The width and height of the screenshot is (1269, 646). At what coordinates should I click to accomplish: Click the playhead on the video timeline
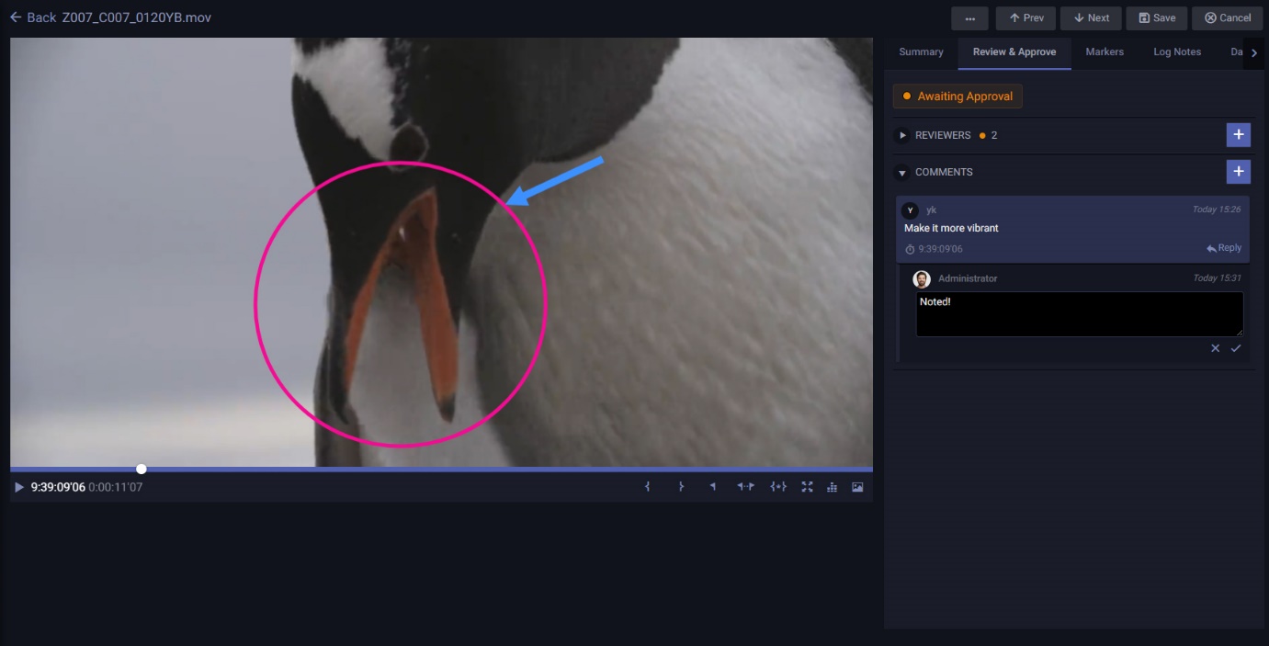click(142, 469)
